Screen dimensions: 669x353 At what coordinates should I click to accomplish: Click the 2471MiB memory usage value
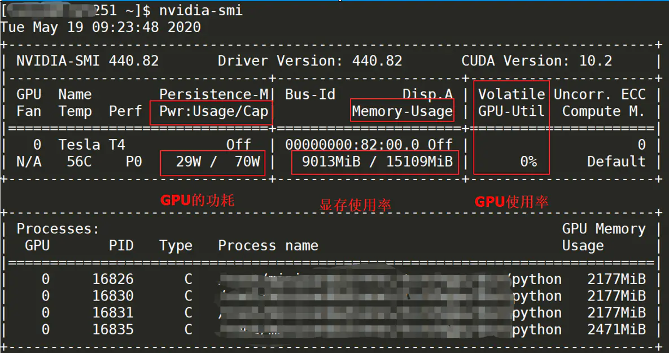[x=616, y=329]
